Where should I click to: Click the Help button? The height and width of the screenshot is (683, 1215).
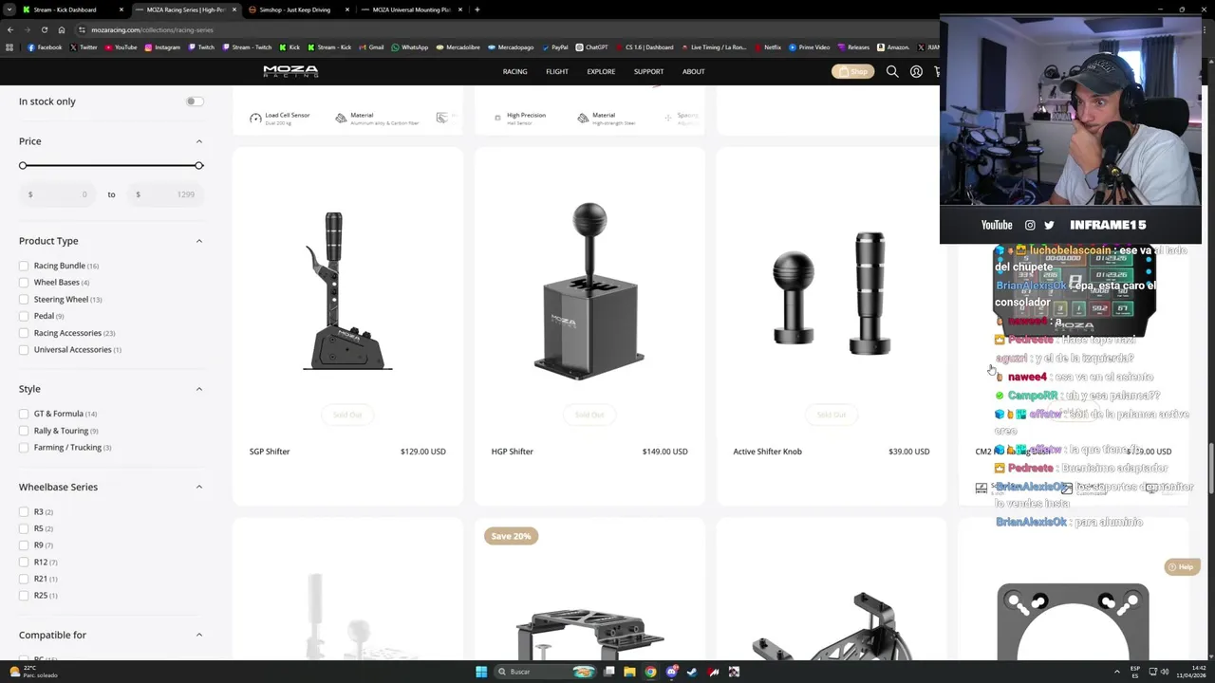coord(1182,567)
